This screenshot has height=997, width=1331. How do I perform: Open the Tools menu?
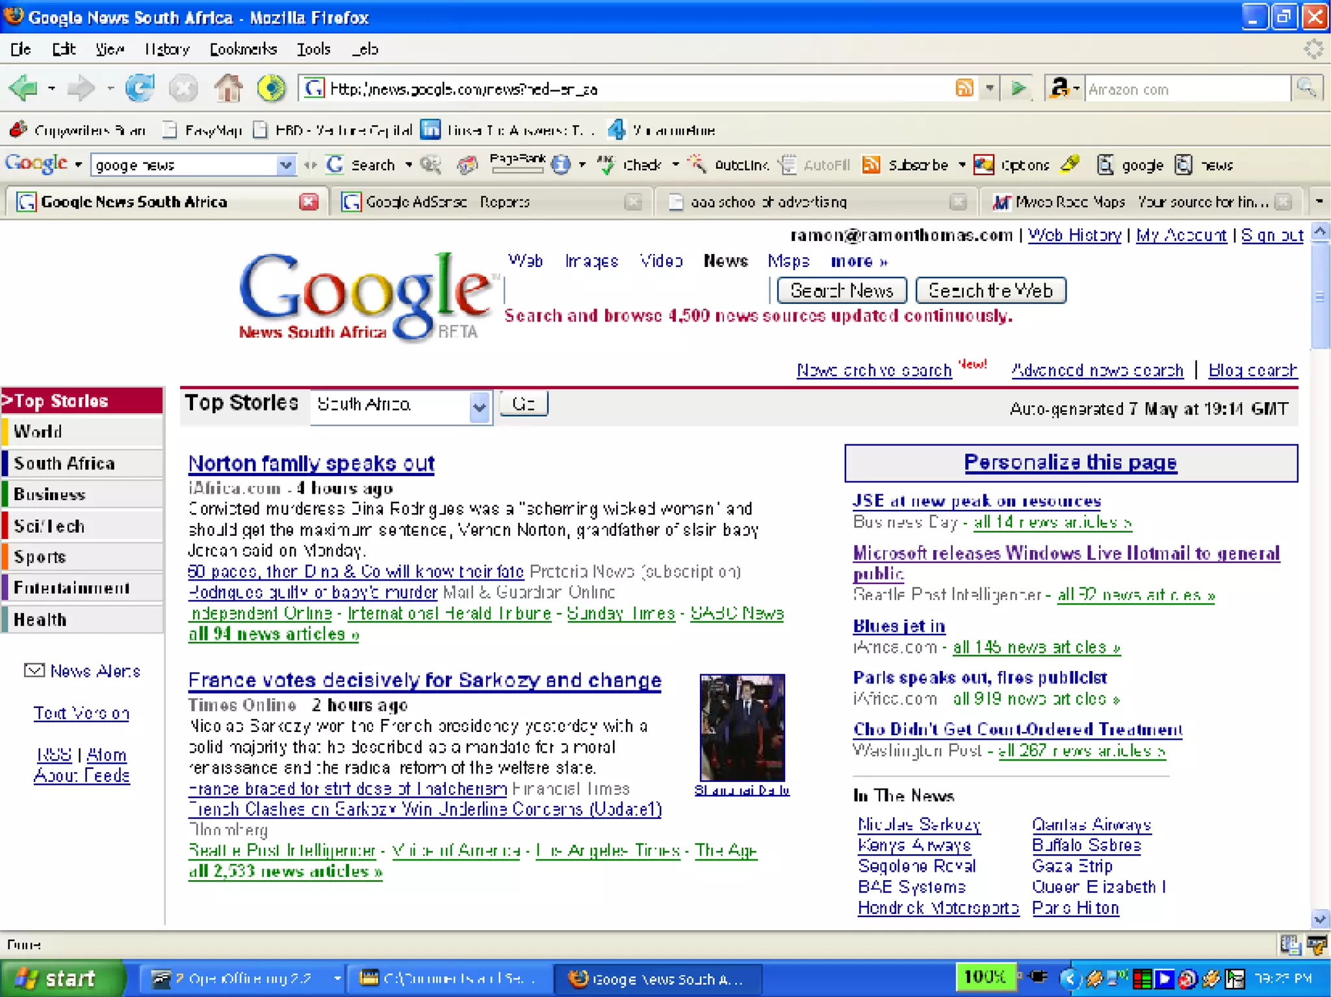[x=313, y=49]
